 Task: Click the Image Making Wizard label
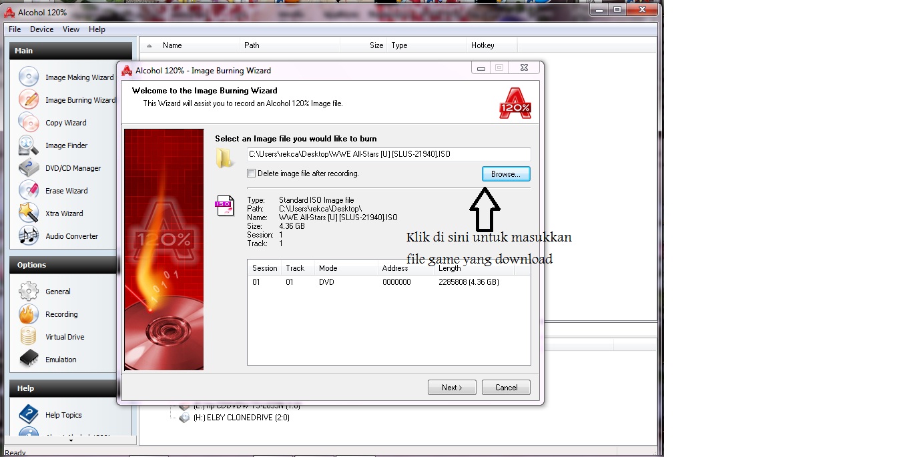(79, 77)
